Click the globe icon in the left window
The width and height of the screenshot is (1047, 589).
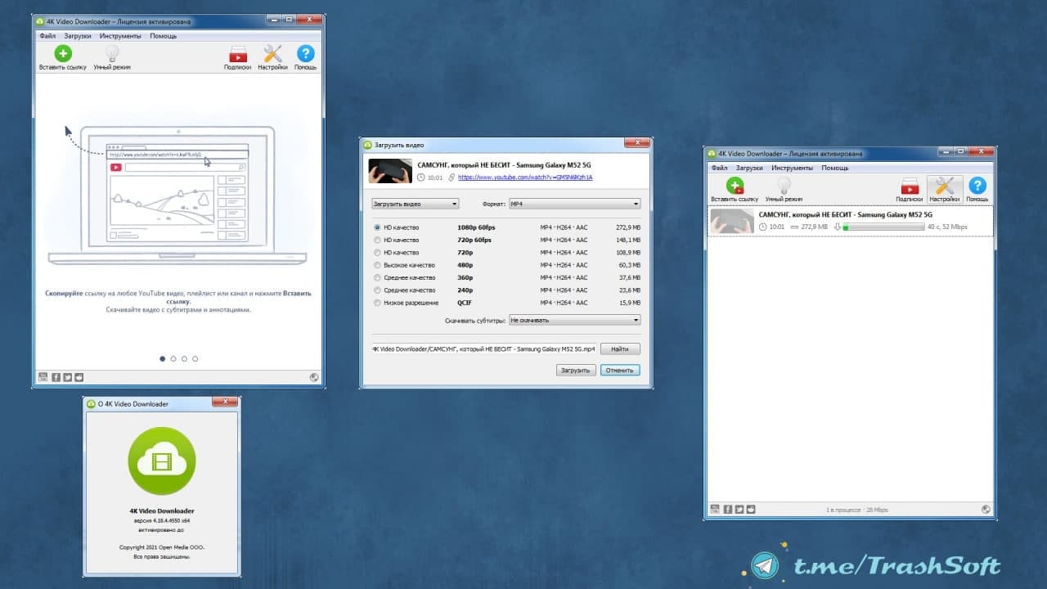click(x=314, y=377)
